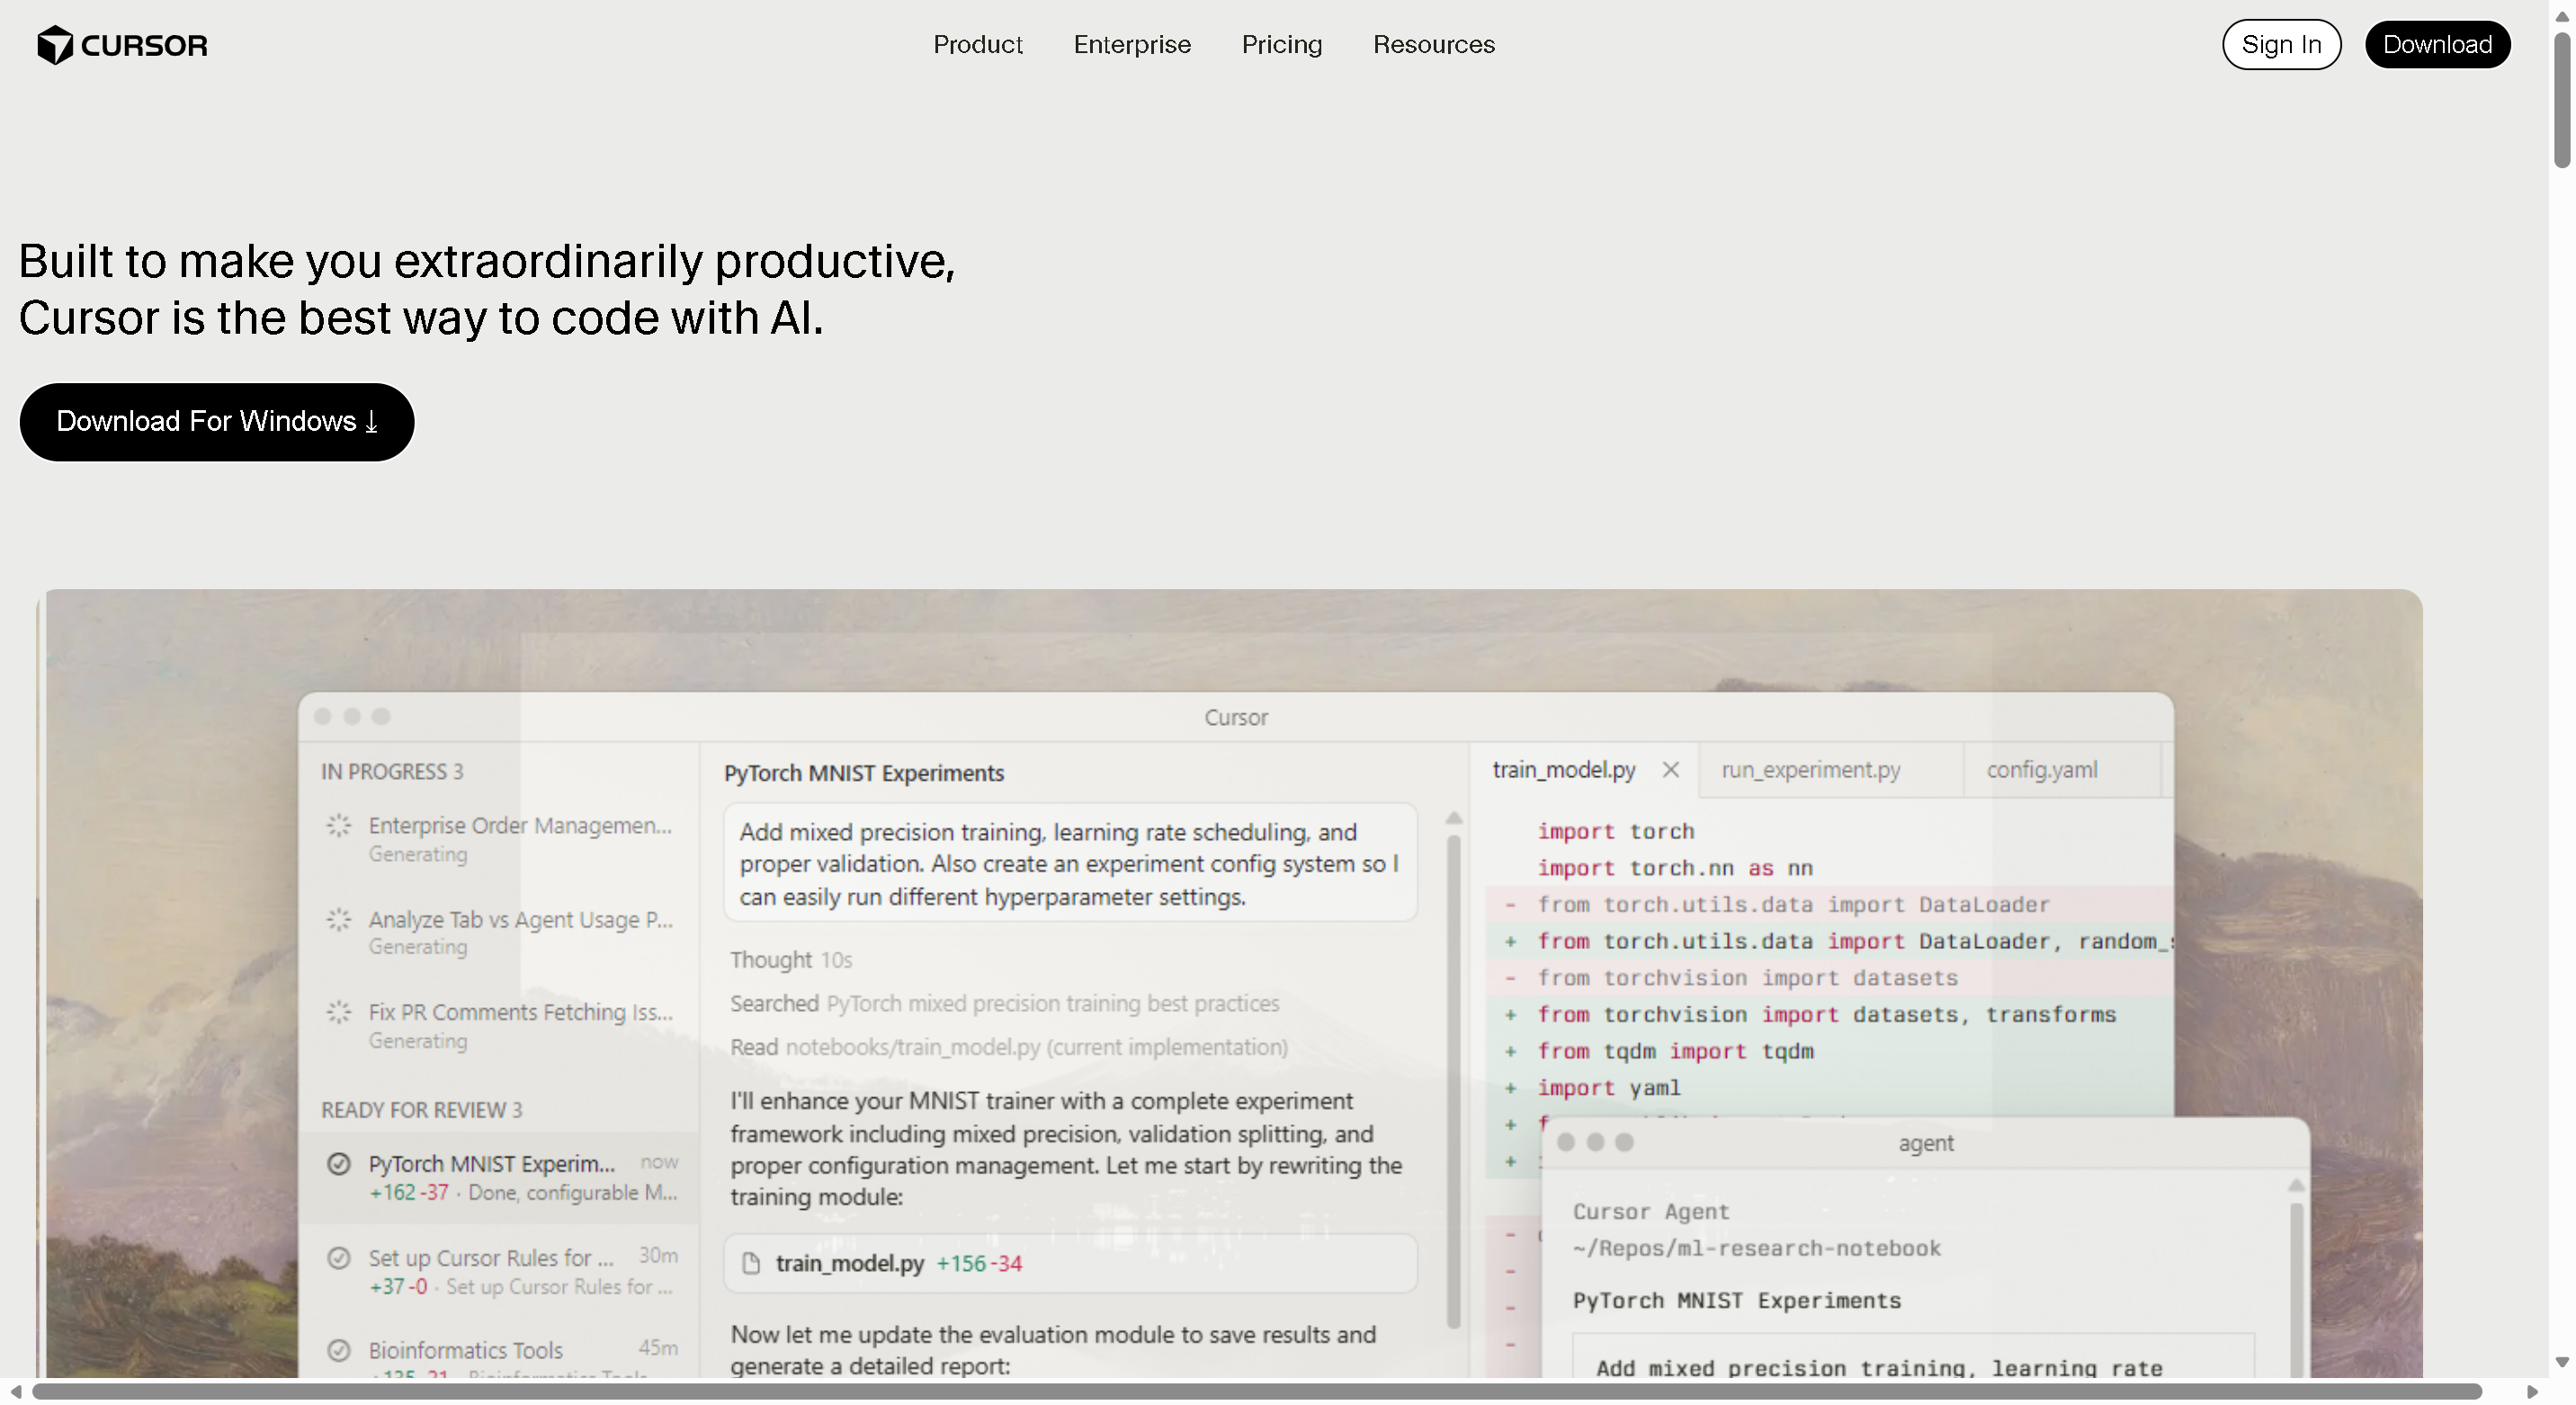Image resolution: width=2576 pixels, height=1405 pixels.
Task: Click the file icon next to train_model.py diff card
Action: click(752, 1263)
